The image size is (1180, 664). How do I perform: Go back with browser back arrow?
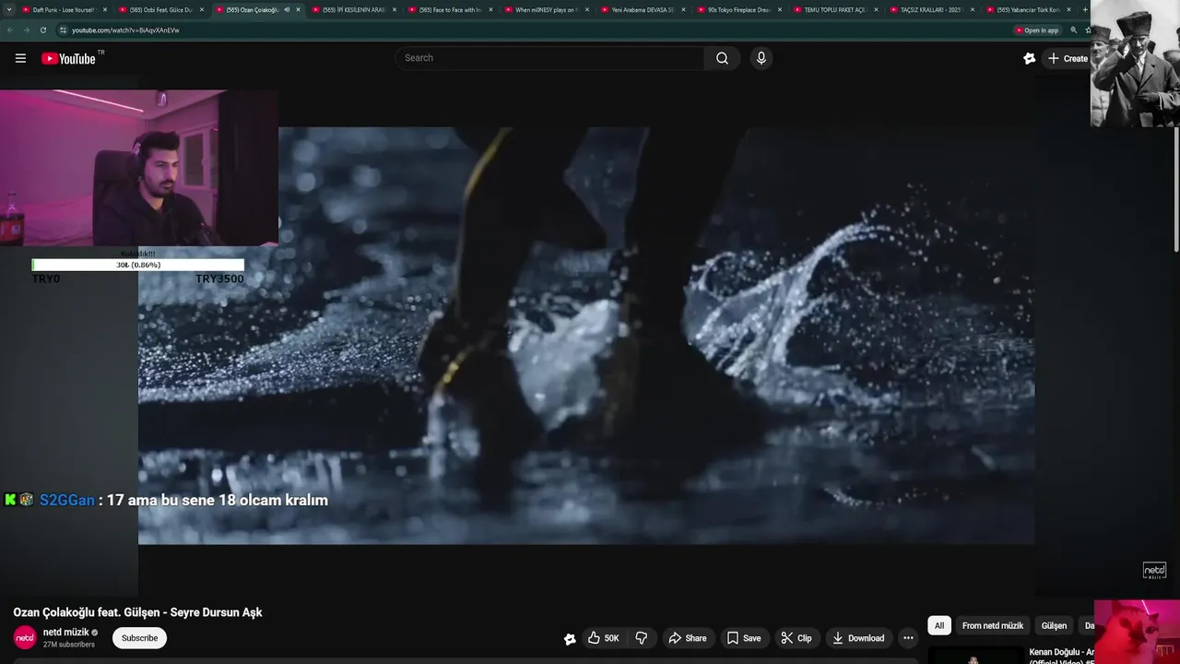pyautogui.click(x=9, y=30)
